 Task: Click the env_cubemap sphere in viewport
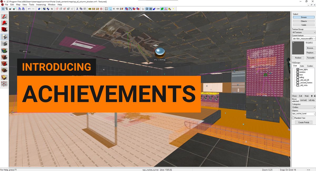[x=160, y=53]
